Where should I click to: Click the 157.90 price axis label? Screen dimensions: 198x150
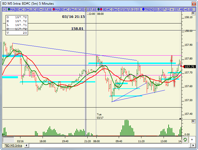point(188,45)
